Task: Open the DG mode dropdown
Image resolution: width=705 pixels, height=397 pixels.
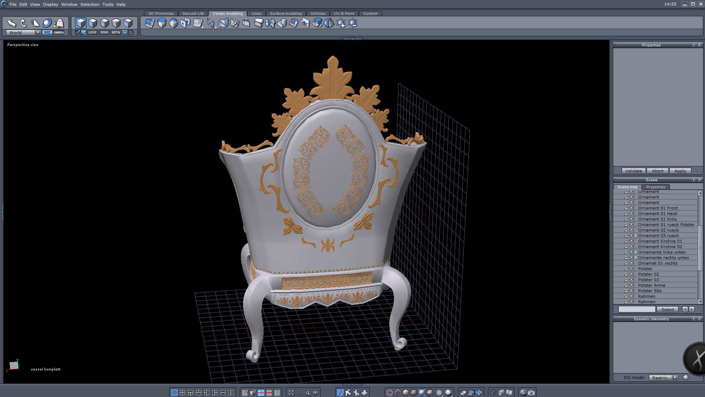Action: [675, 378]
